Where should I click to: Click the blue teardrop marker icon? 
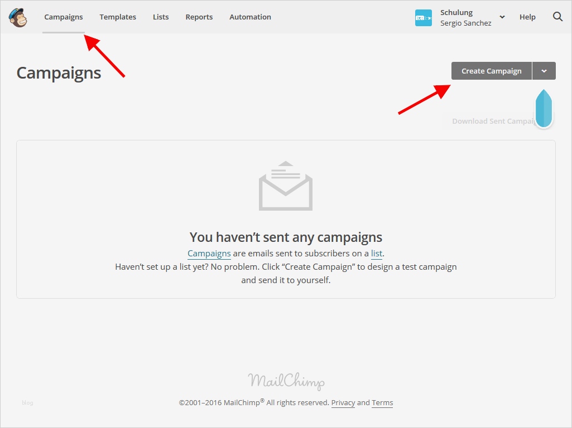(544, 108)
